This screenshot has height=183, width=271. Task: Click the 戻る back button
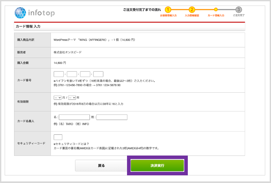click(101, 165)
